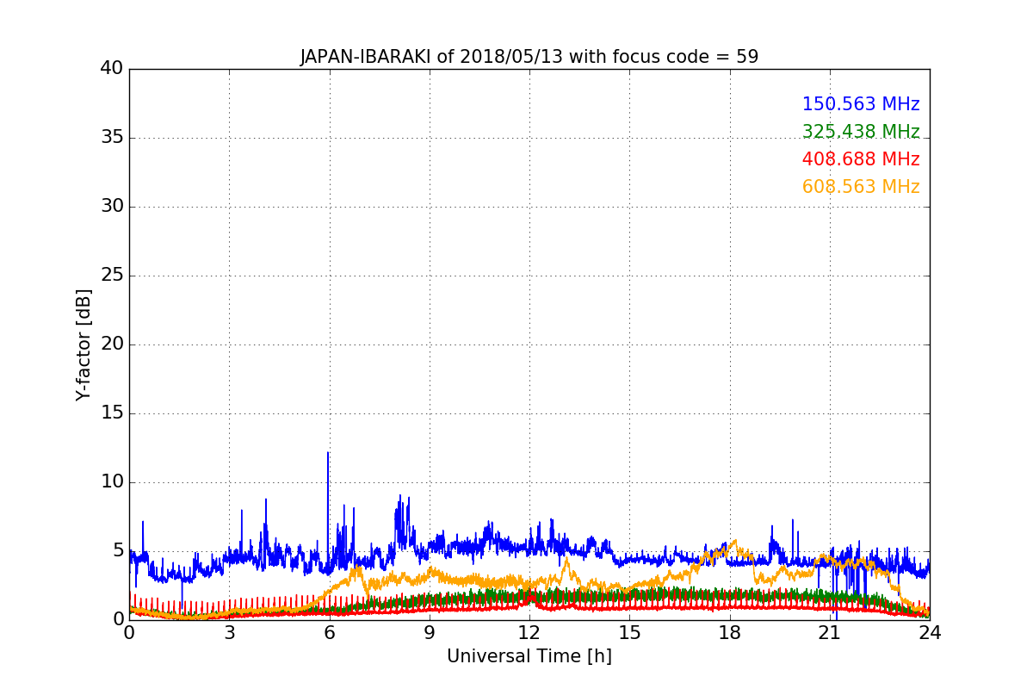Click the x-axis tick label 15
The height and width of the screenshot is (689, 1033).
pos(629,633)
